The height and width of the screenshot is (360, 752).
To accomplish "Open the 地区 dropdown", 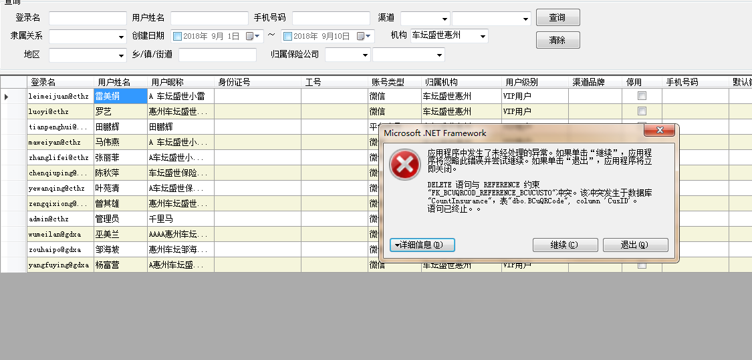I will 122,56.
